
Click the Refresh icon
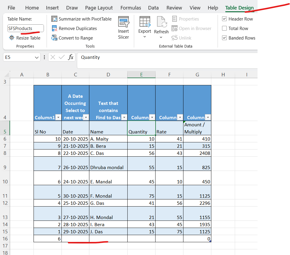[161, 22]
